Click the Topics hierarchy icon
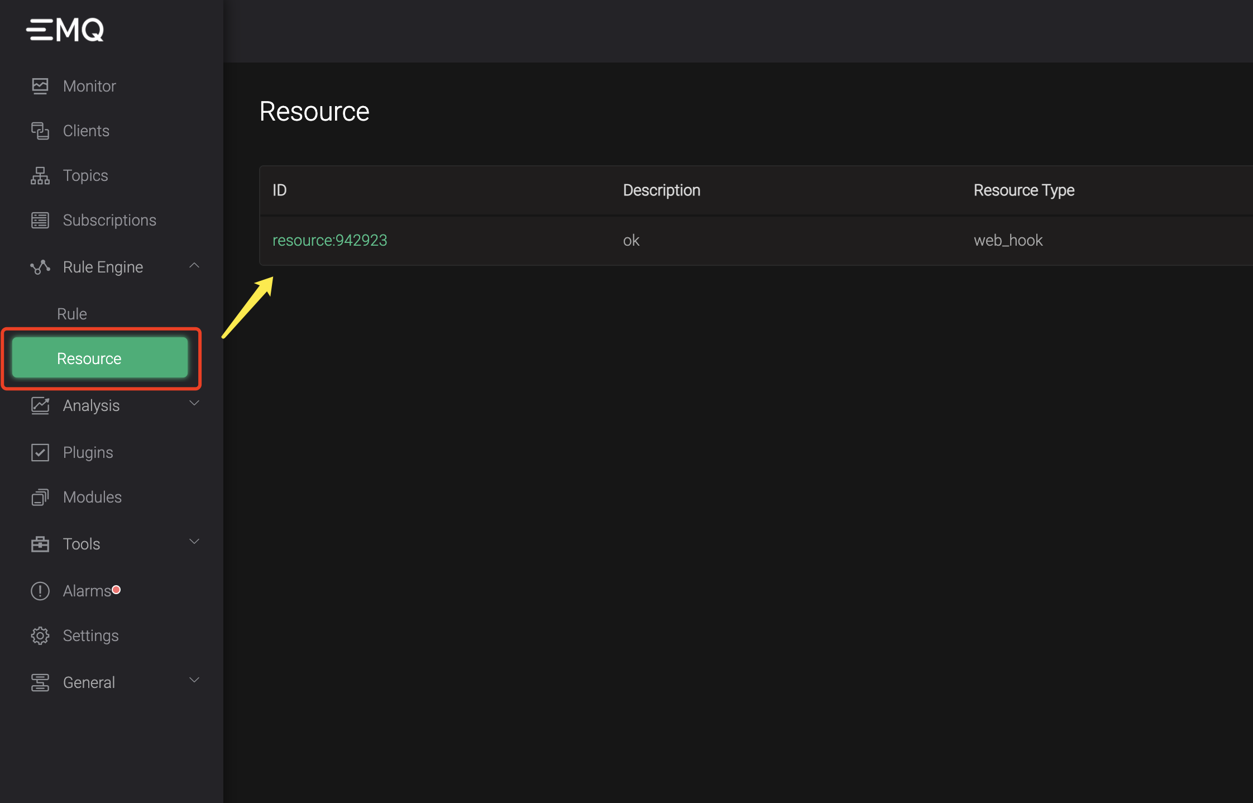1253x803 pixels. click(x=40, y=175)
